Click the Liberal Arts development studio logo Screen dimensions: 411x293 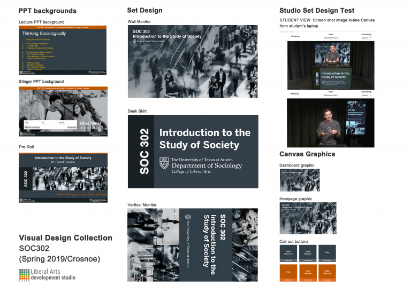point(47,275)
